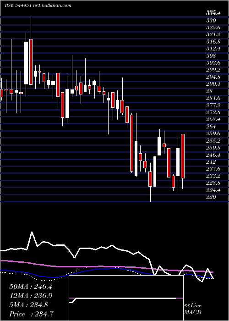The image size is (229, 321).
Task: Click the Price : 234.7 readout
Action: (31, 314)
